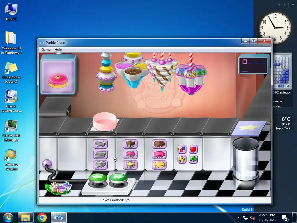Apply yellow icing topping
297x223 pixels.
[x=159, y=165]
